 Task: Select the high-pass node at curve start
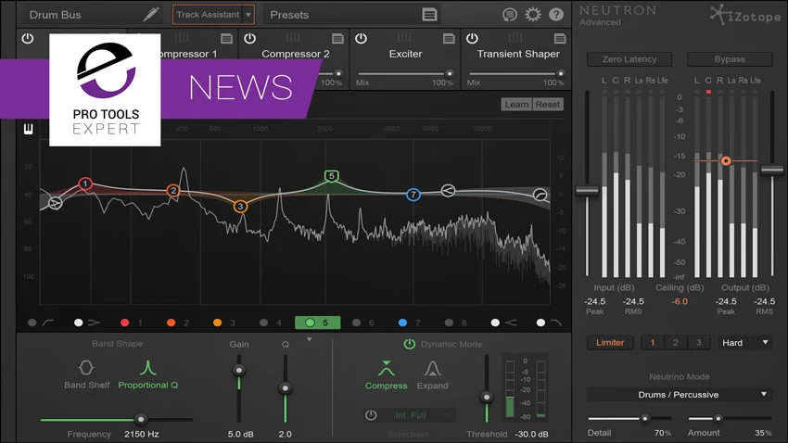tap(56, 203)
